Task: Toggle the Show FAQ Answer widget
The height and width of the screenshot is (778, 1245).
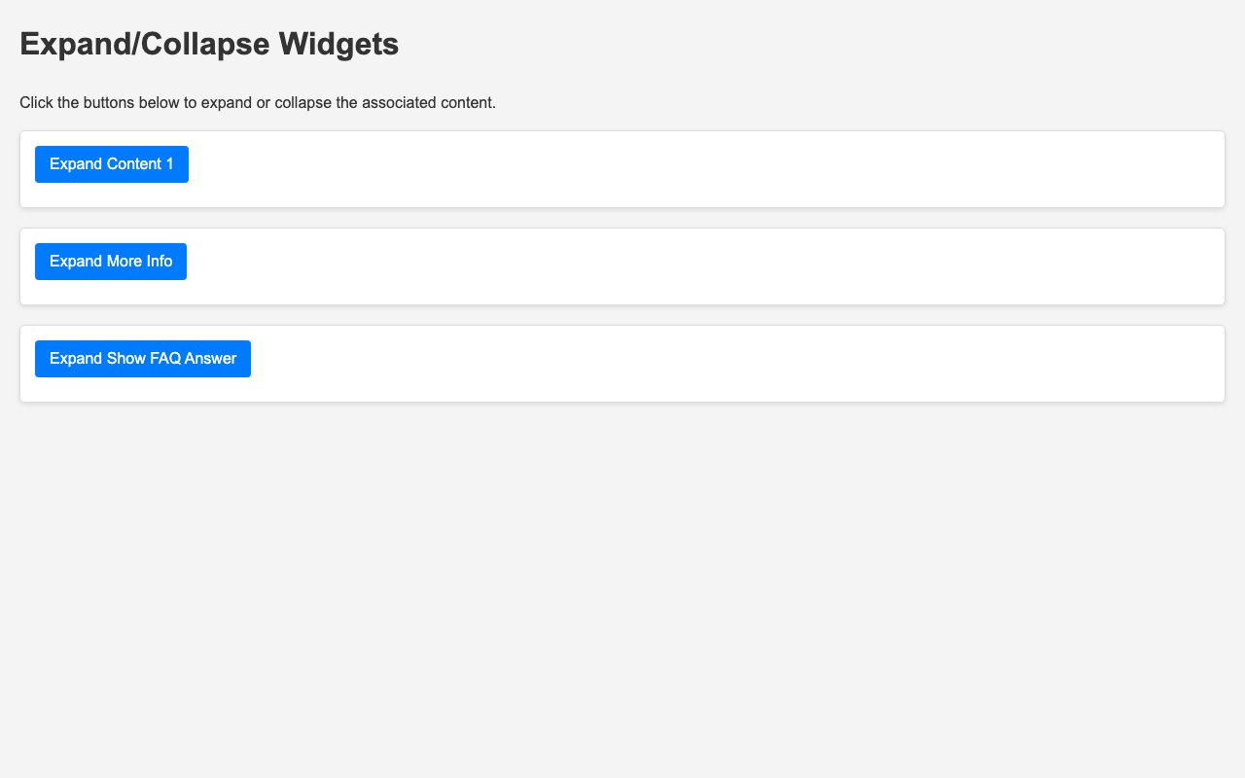Action: click(x=143, y=359)
